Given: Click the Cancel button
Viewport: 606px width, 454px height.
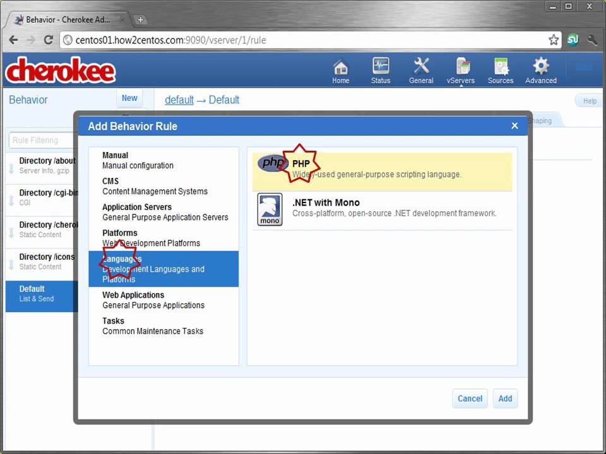Looking at the screenshot, I should 470,399.
